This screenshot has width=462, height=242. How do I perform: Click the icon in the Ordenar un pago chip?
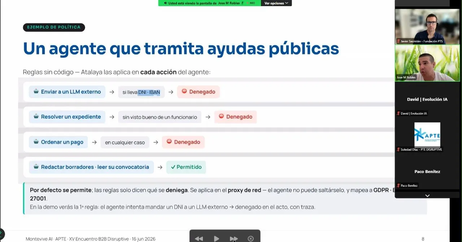pos(36,142)
